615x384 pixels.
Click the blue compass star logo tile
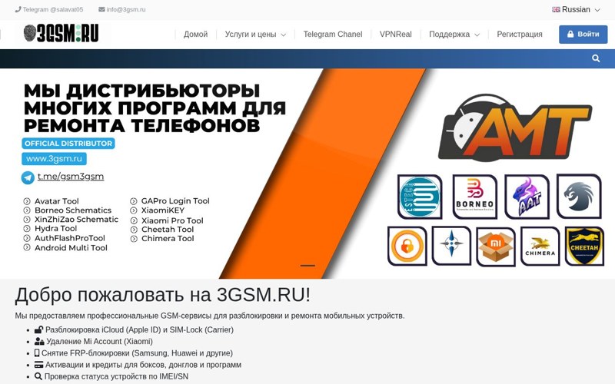[451, 246]
